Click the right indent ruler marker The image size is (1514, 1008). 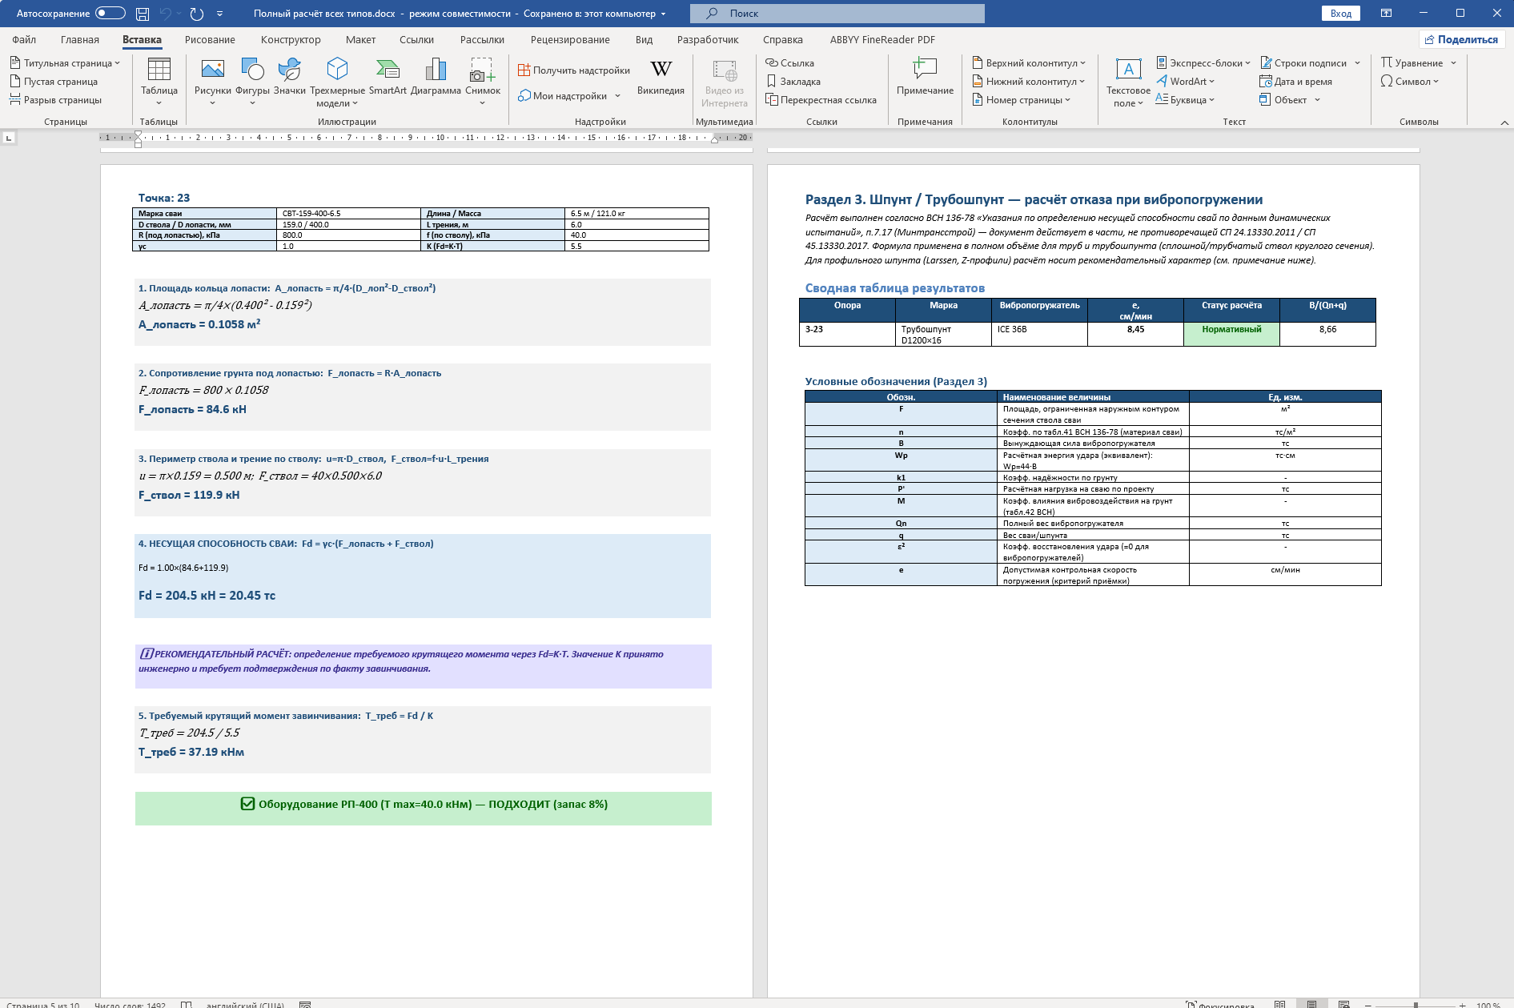[714, 140]
